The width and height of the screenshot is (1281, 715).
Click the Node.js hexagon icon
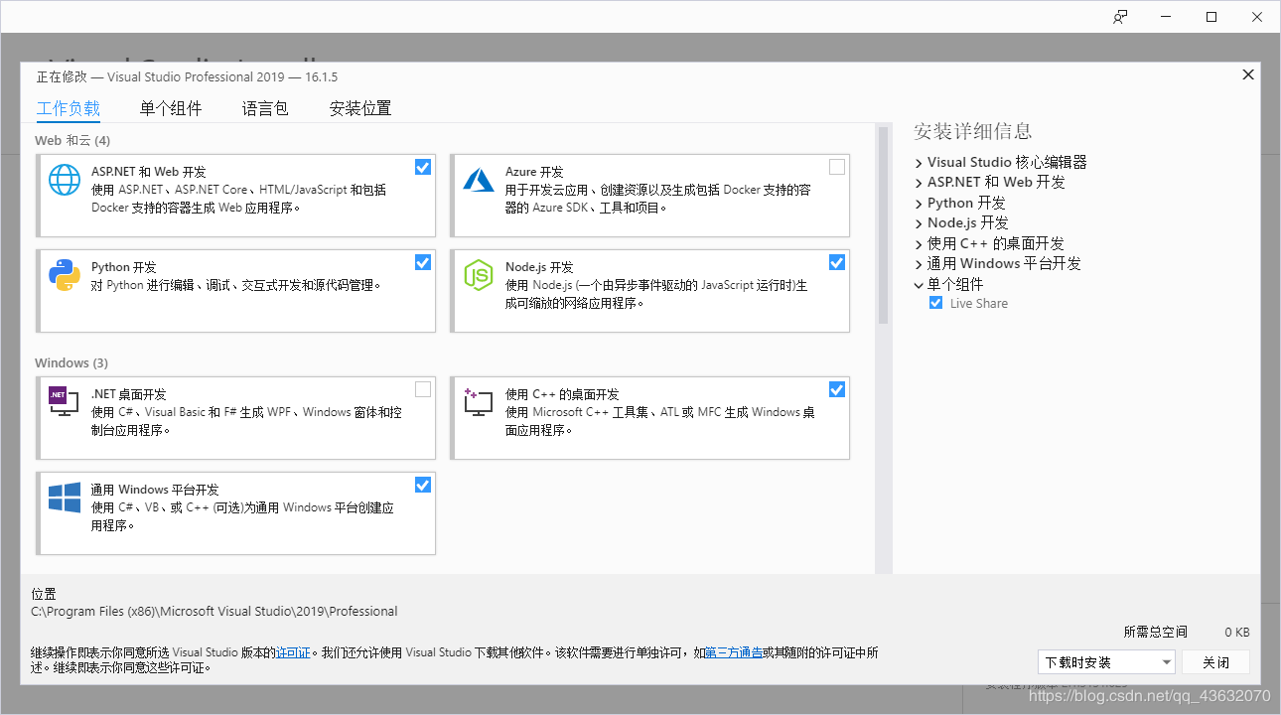coord(479,275)
